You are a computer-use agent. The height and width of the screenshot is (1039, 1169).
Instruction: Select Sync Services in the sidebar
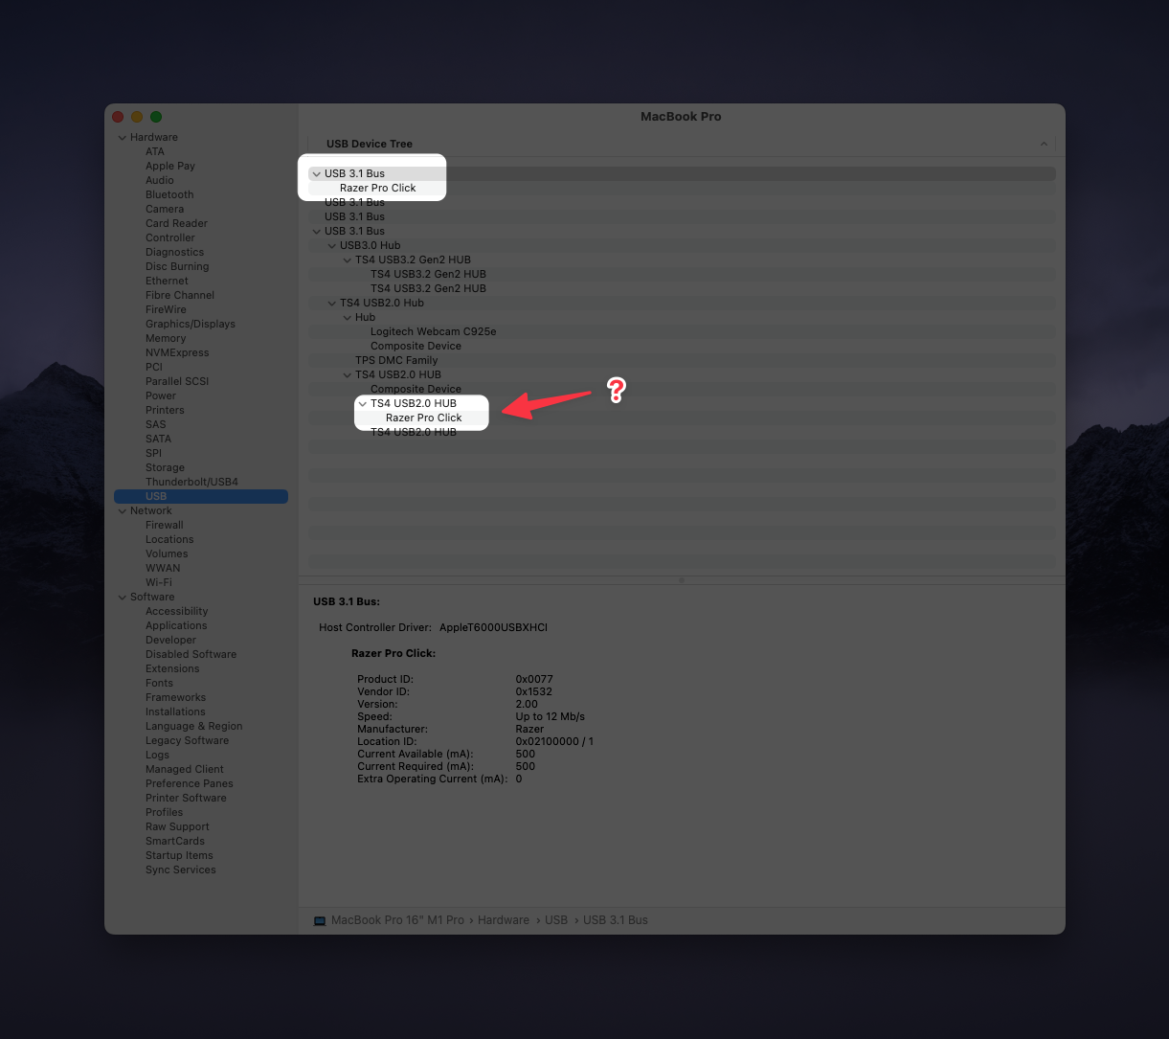[181, 870]
